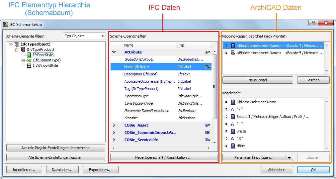Click door icon beside Breite
The image size is (336, 179).
coord(233,131)
